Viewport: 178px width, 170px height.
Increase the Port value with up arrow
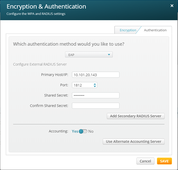point(95,84)
